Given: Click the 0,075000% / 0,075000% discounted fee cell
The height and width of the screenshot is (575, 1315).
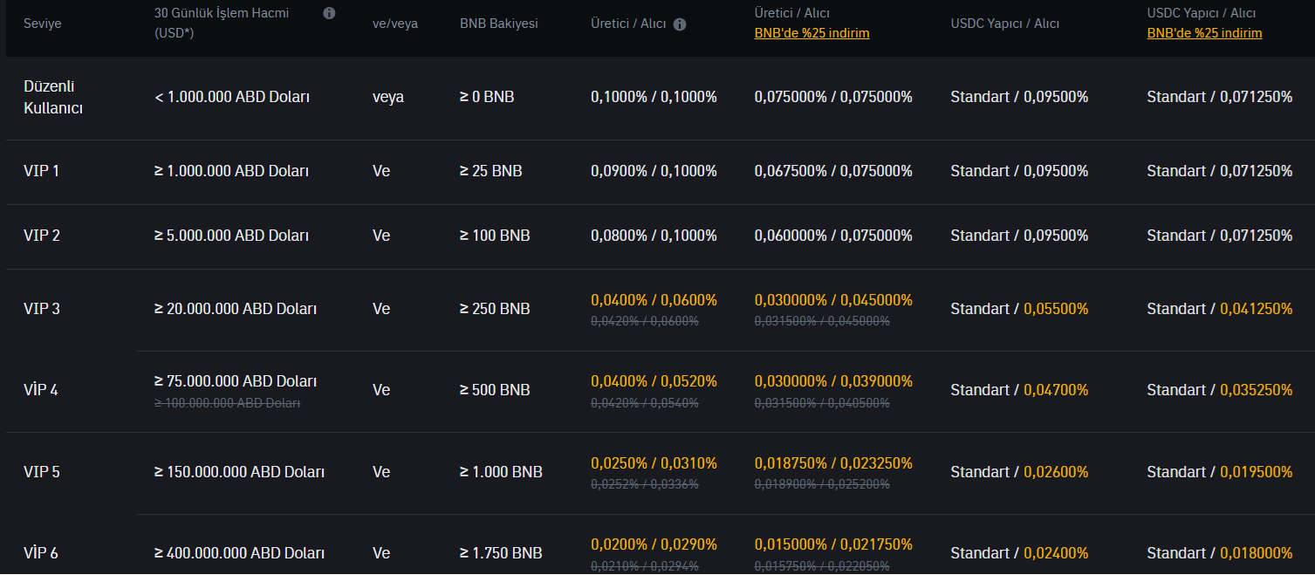Looking at the screenshot, I should point(833,97).
